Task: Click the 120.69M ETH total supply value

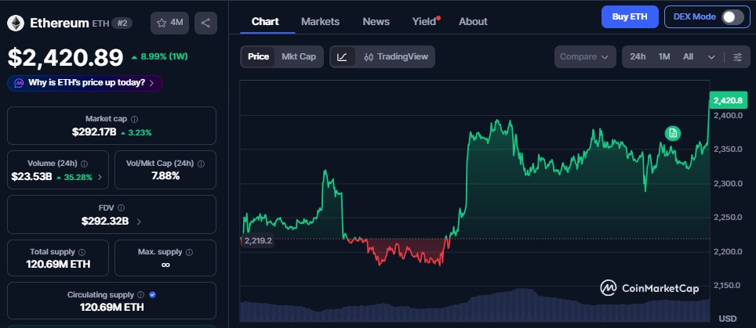Action: point(58,265)
